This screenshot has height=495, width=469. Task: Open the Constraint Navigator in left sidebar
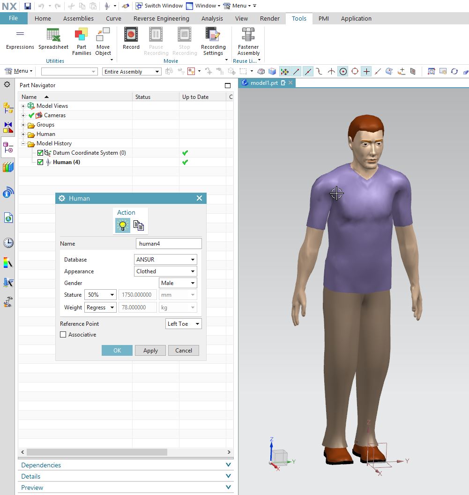click(x=7, y=127)
